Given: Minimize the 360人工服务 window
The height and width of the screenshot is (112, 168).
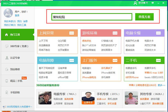Looking at the screenshot, I should pyautogui.click(x=158, y=3).
